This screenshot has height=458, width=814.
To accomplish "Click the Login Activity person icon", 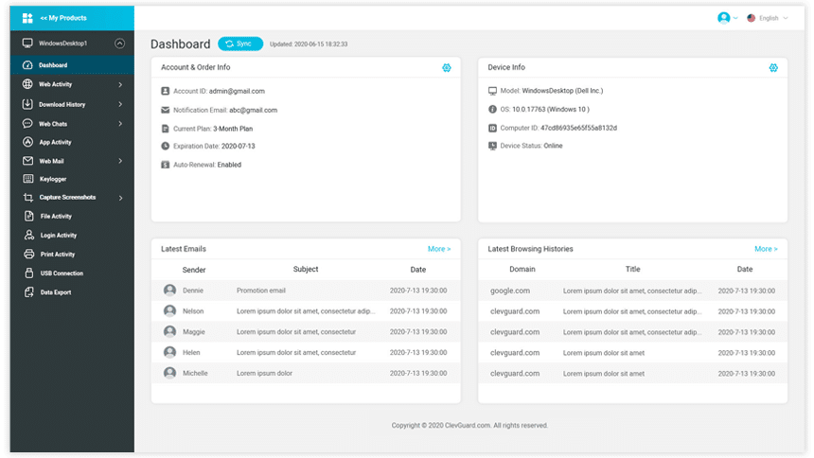I will click(29, 235).
